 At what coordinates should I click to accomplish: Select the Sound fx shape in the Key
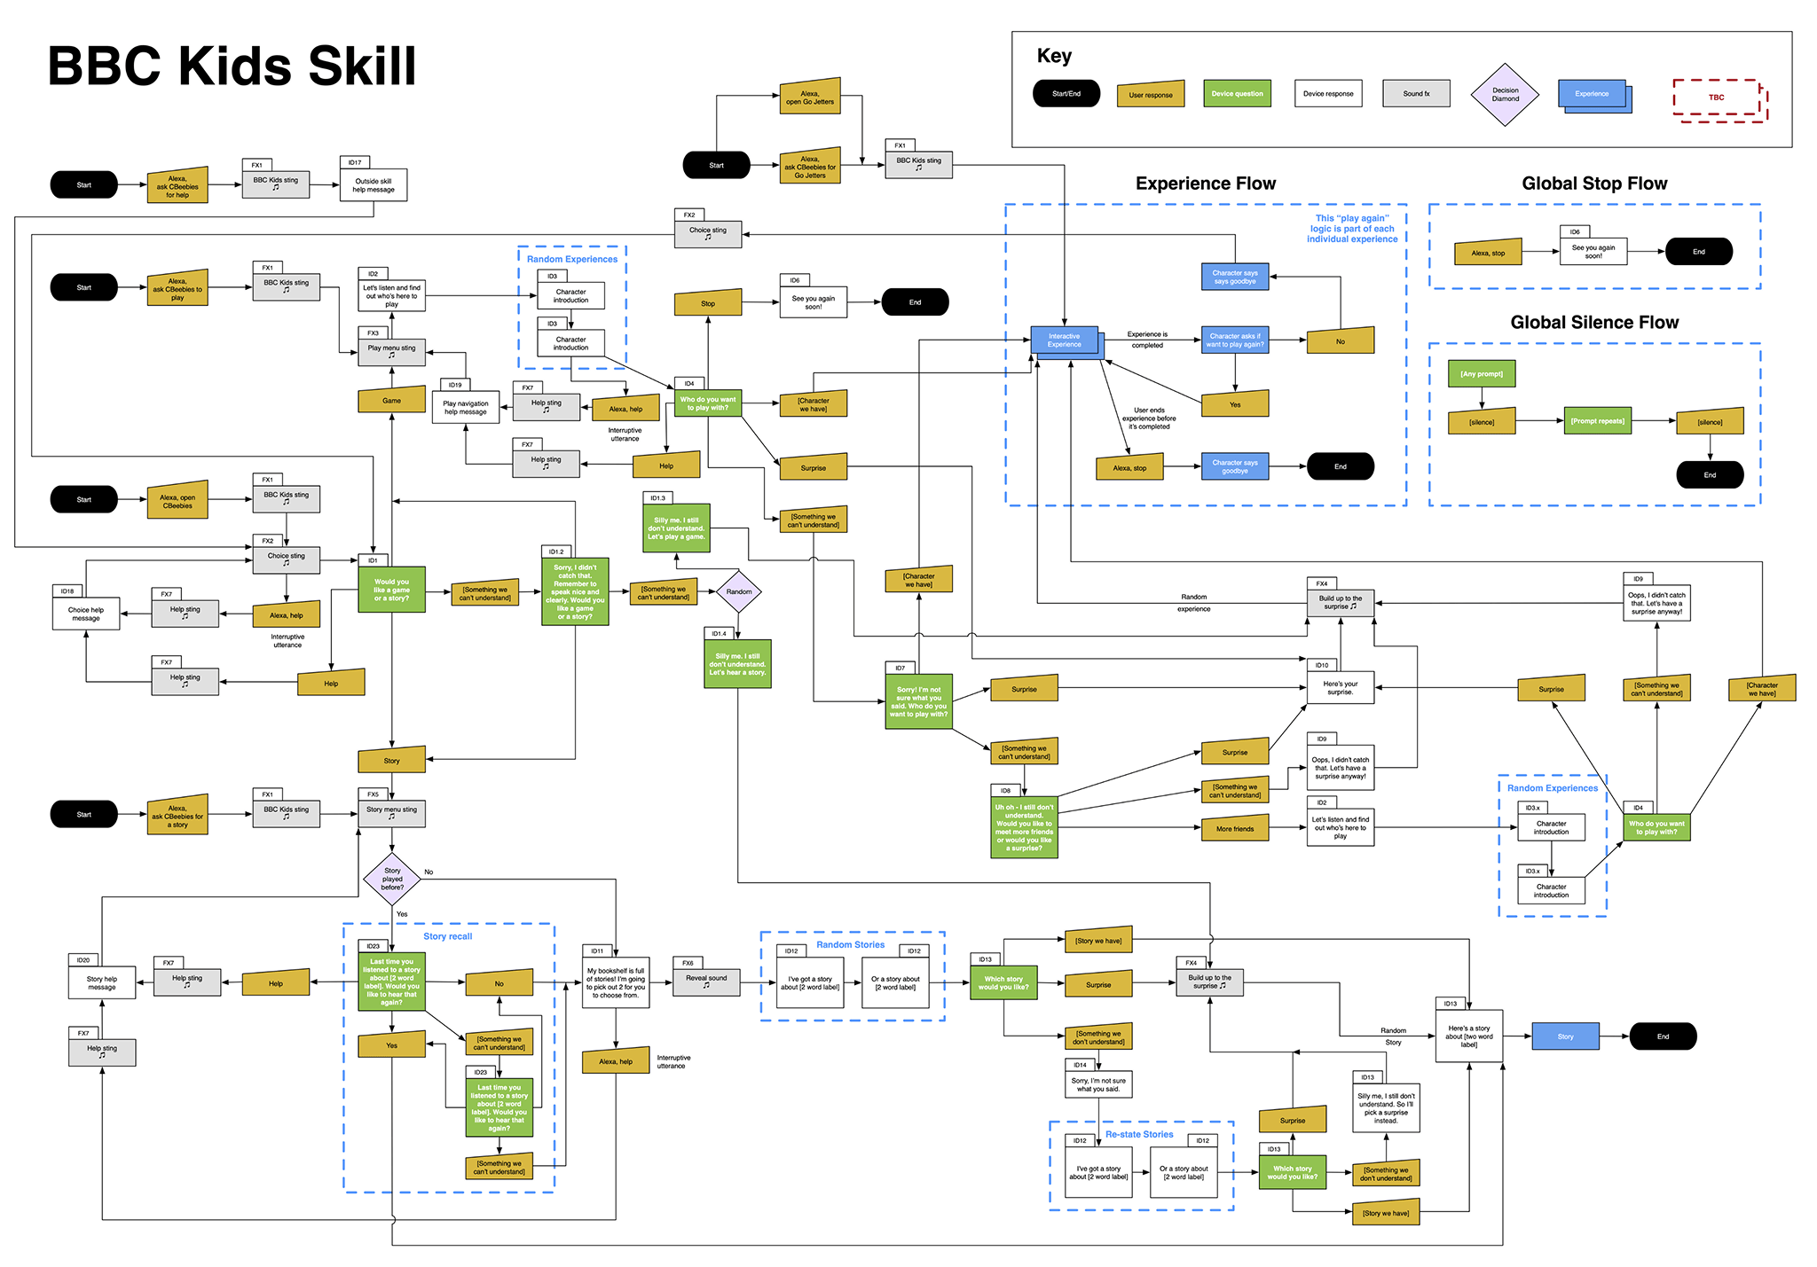point(1416,93)
